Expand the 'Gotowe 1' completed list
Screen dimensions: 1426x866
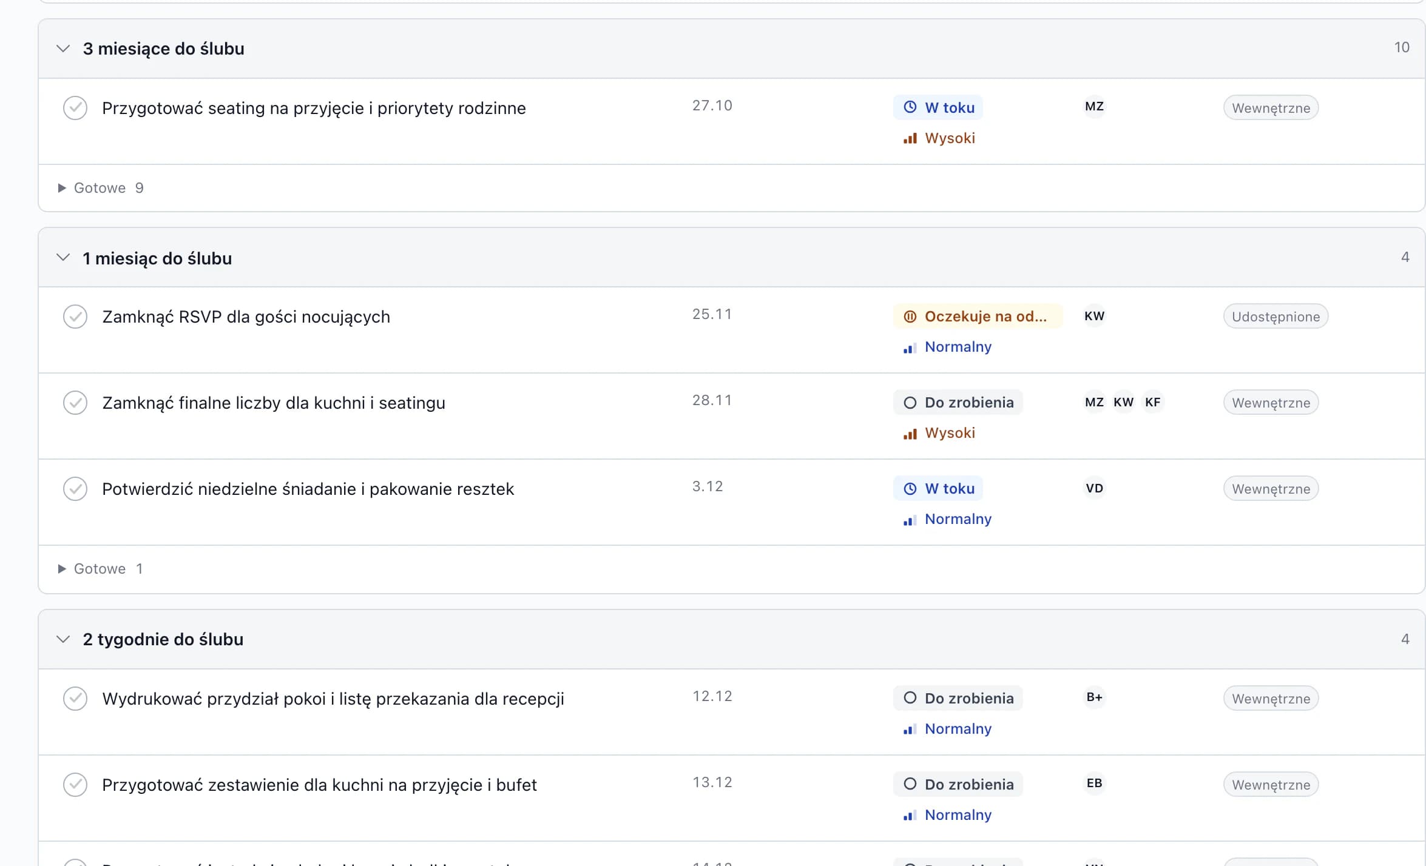point(101,569)
